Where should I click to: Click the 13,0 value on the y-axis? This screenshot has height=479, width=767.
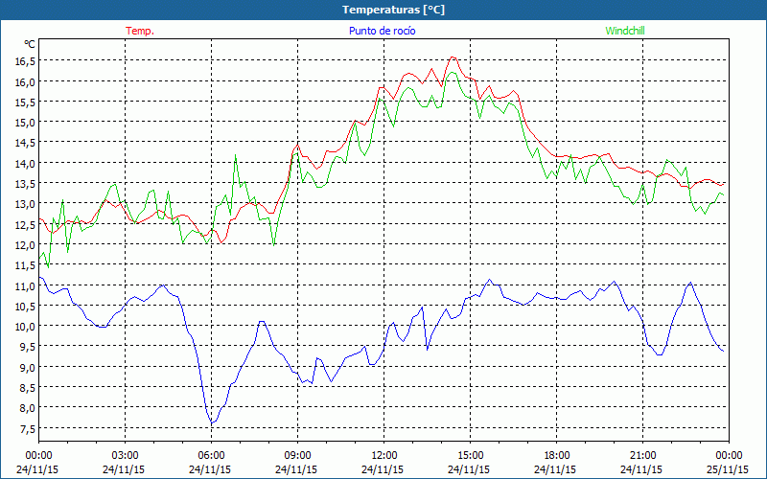click(26, 204)
